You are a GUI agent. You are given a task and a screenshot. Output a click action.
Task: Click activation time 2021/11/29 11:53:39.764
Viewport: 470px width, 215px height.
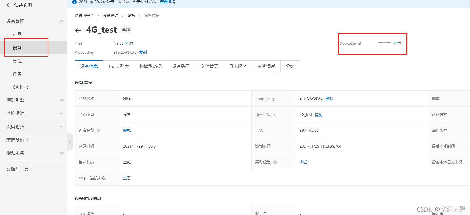[x=320, y=146]
